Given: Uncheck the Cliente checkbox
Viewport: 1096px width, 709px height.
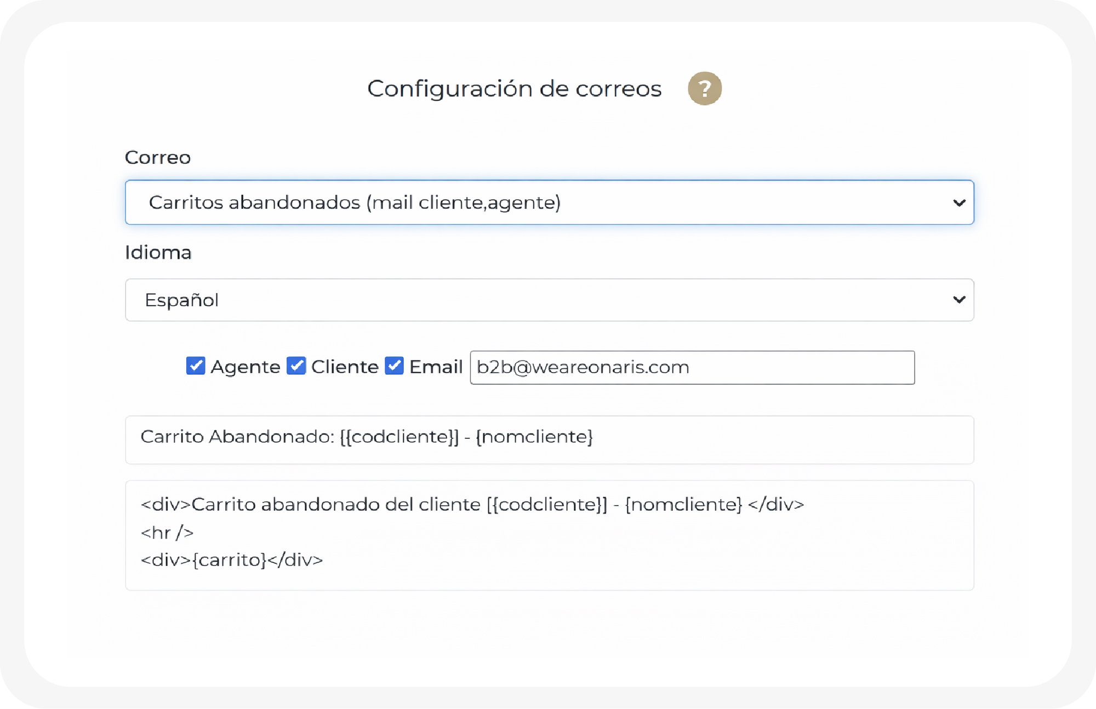Looking at the screenshot, I should [296, 365].
